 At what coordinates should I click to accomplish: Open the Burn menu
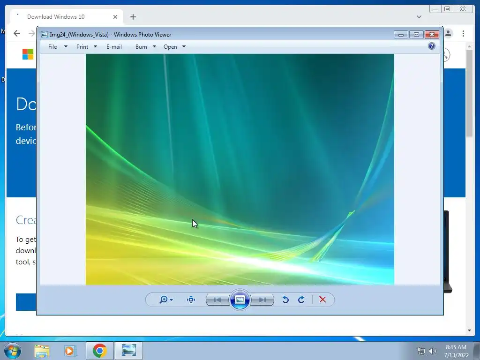click(141, 47)
